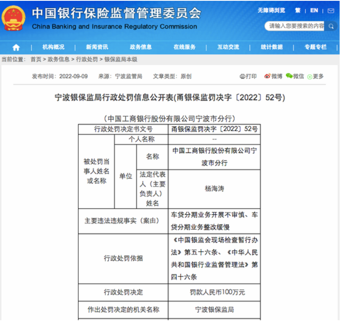Share via Weibo (微博) icon

point(267,76)
